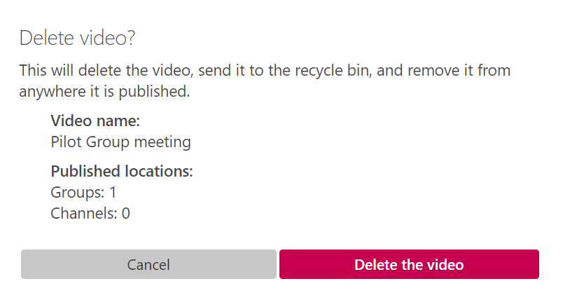Image resolution: width=563 pixels, height=300 pixels.
Task: Select the "Channels: 0" line
Action: [90, 213]
